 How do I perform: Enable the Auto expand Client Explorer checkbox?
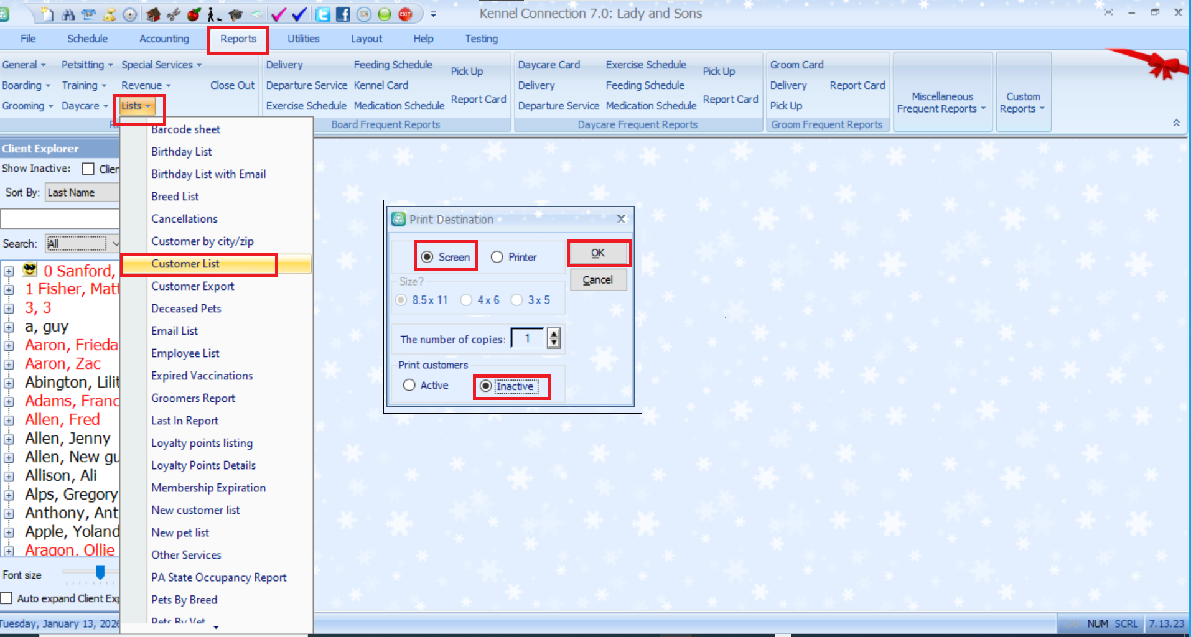pos(7,598)
